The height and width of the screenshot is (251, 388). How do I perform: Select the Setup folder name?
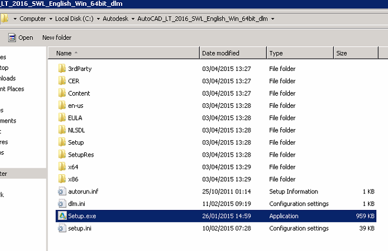[x=76, y=143]
